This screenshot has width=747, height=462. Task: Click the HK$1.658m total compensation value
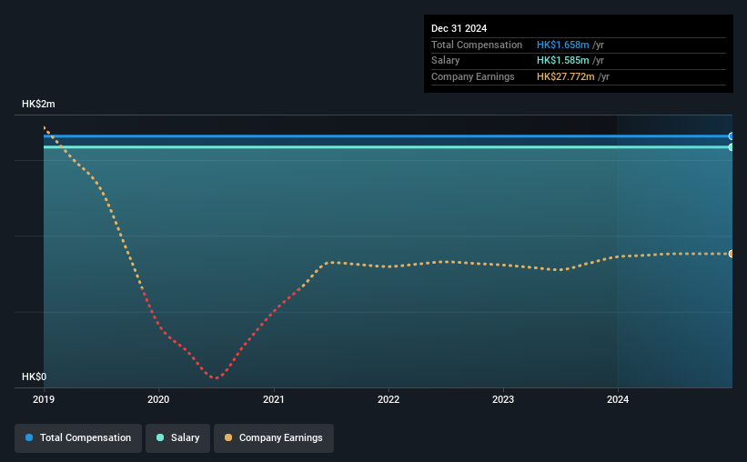[562, 45]
